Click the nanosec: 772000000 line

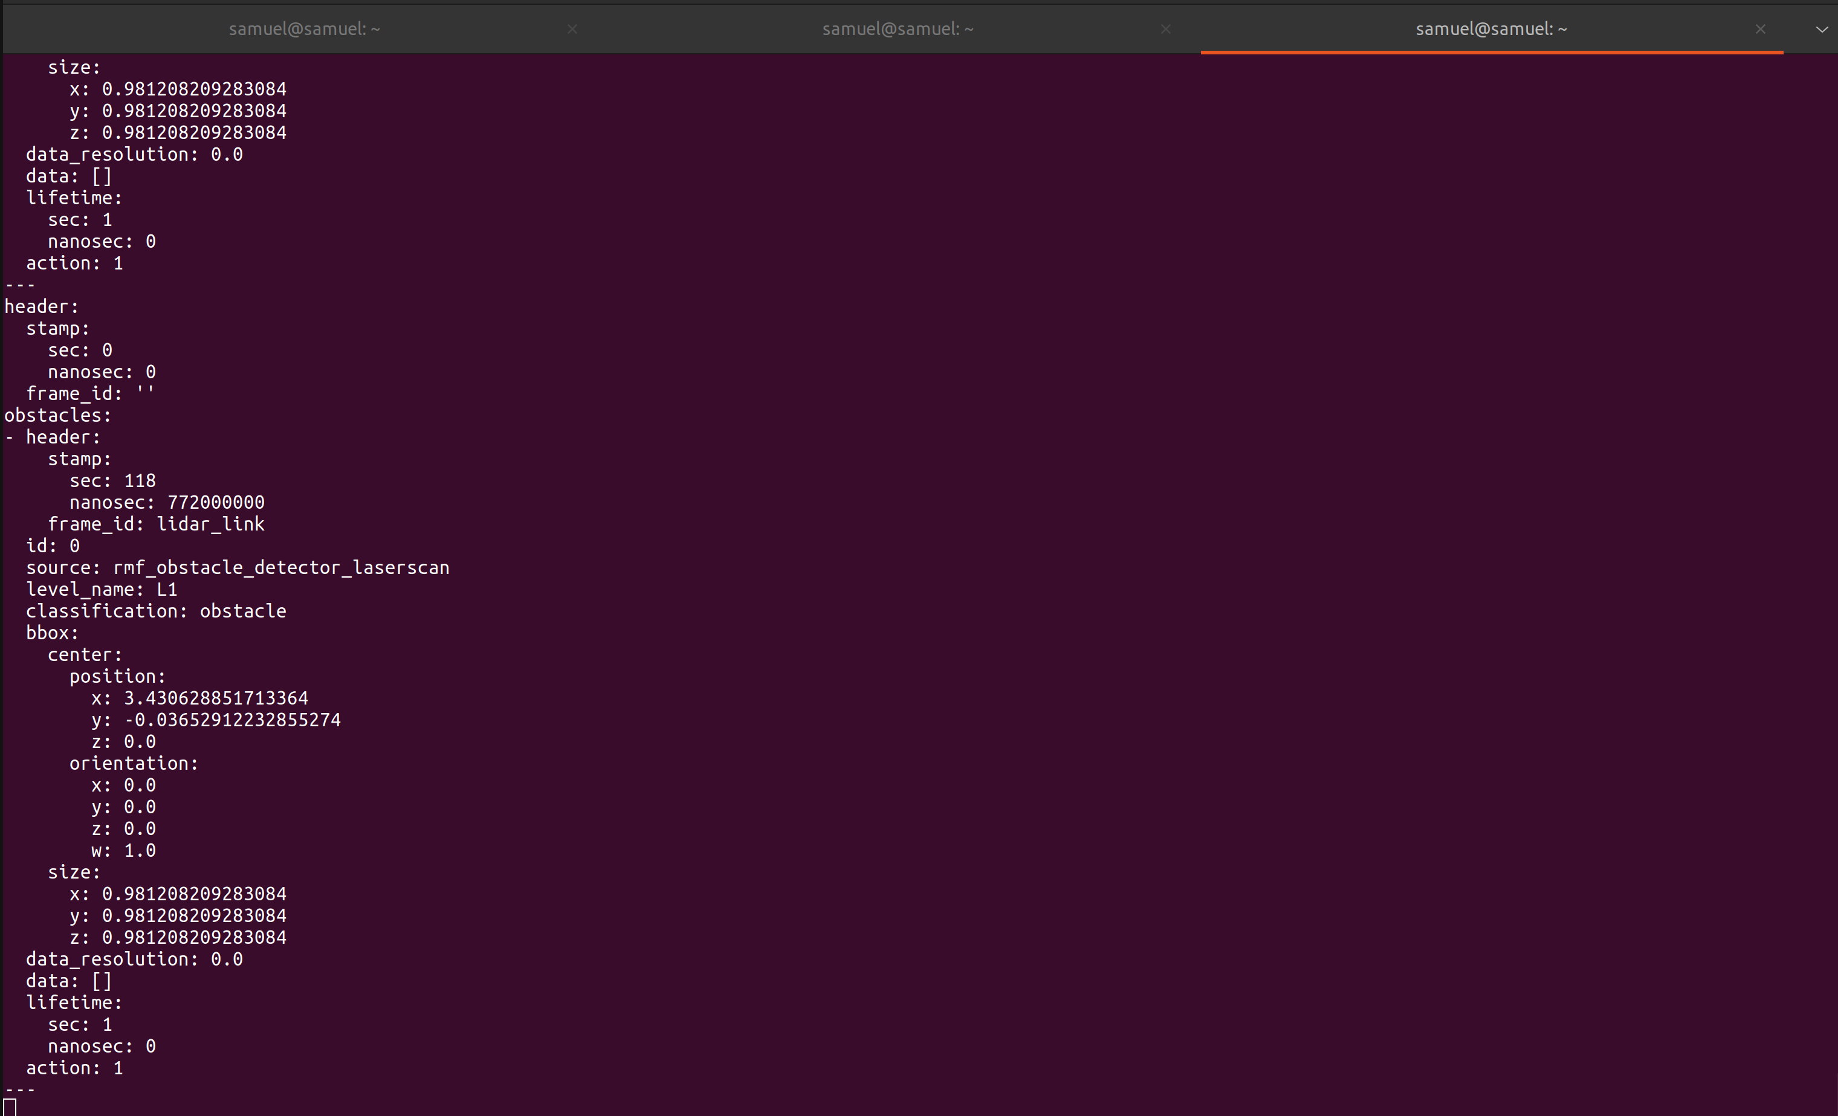[x=167, y=502]
